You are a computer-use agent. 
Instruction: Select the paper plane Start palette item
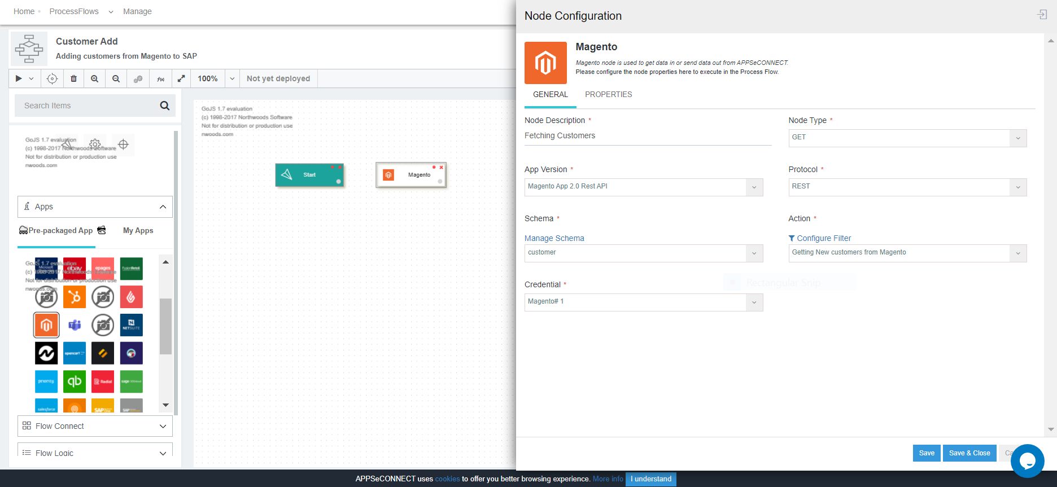(x=67, y=144)
